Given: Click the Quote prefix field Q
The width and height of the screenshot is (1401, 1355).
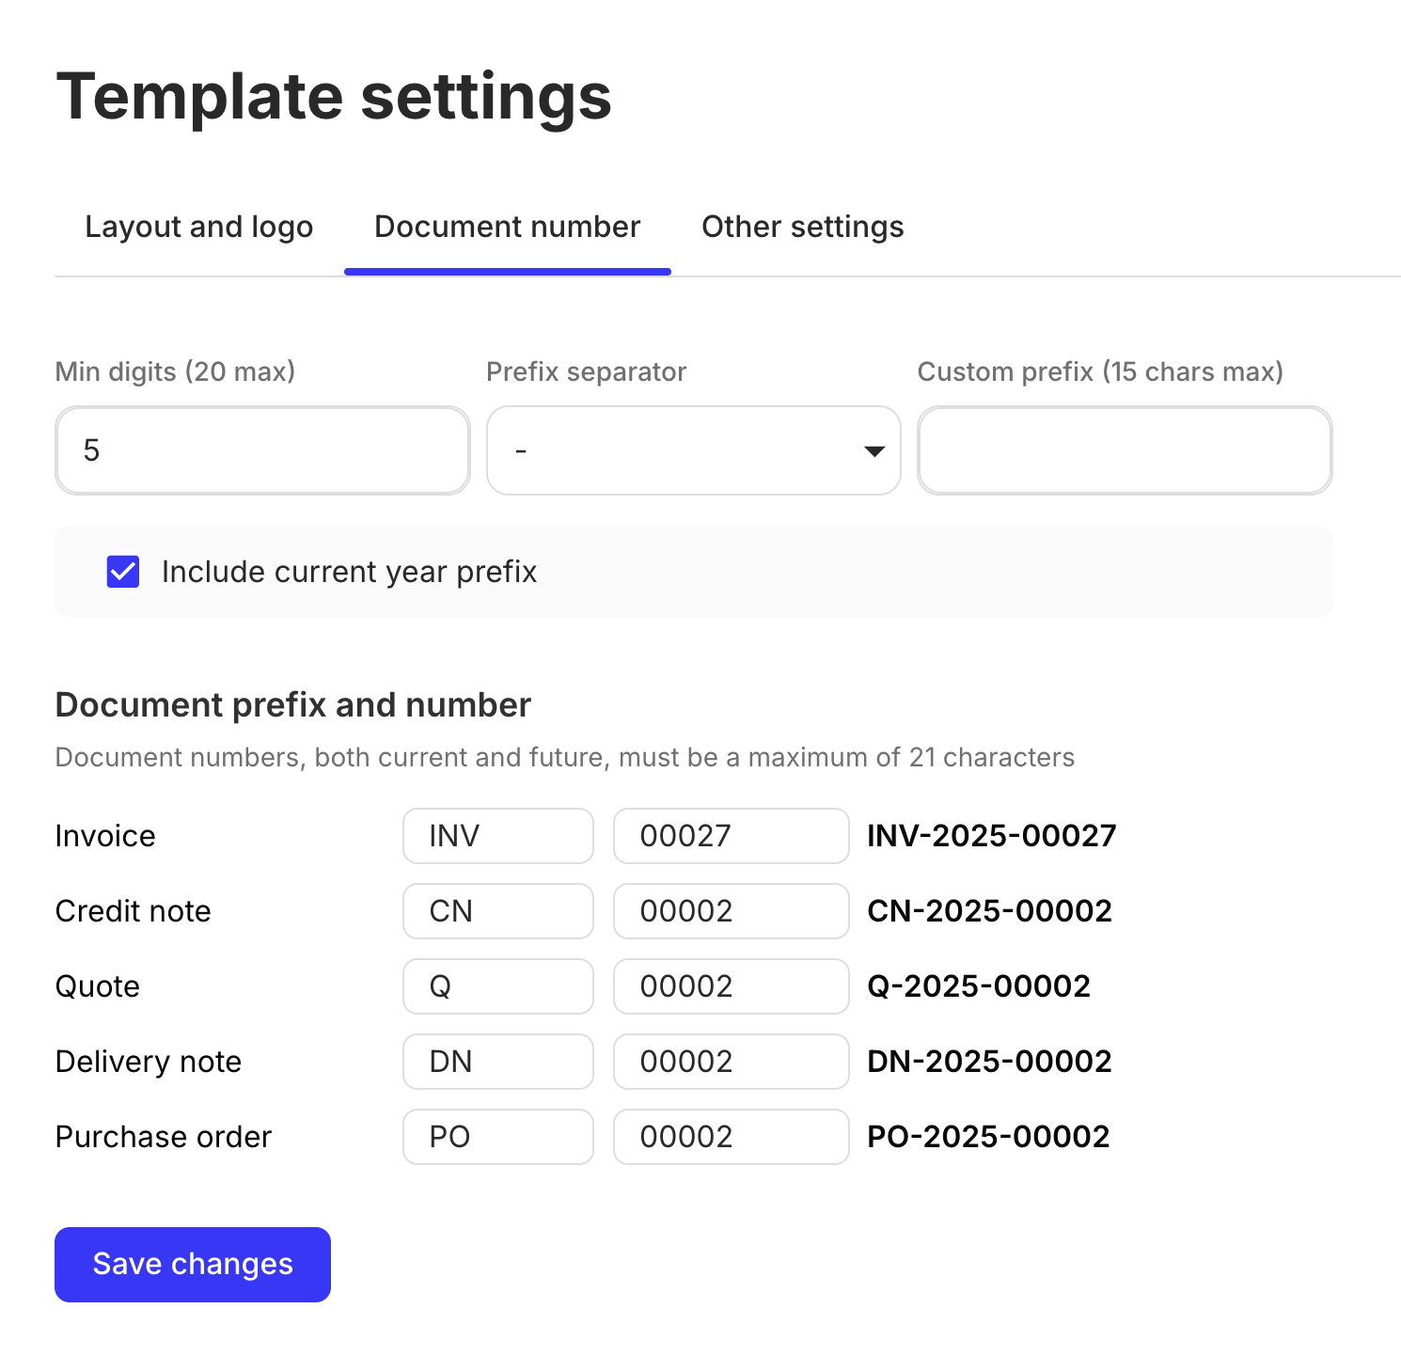Looking at the screenshot, I should 497,985.
